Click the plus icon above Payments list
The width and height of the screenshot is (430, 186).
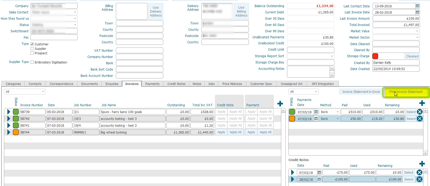(422, 103)
